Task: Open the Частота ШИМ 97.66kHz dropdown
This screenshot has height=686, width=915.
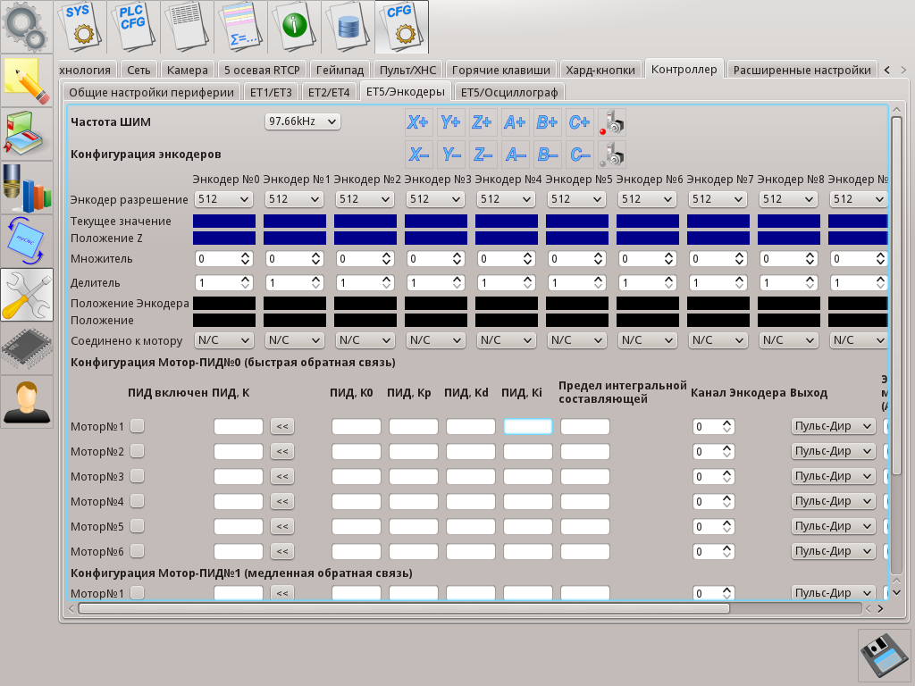Action: pos(303,121)
